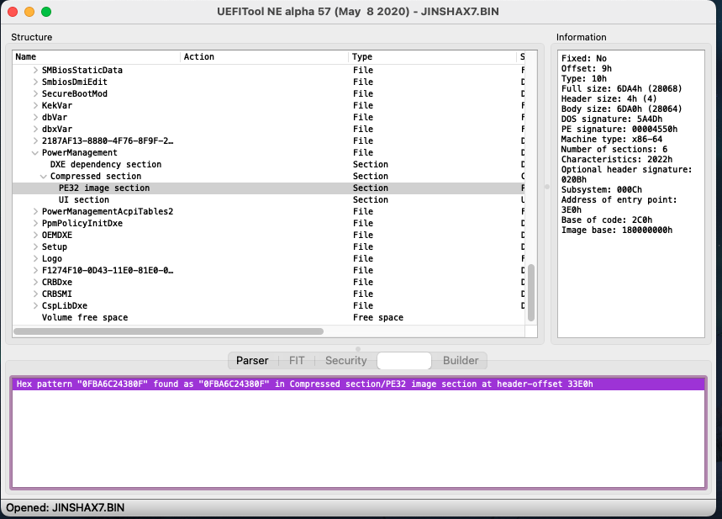Open the Security tab
The width and height of the screenshot is (722, 519).
345,361
